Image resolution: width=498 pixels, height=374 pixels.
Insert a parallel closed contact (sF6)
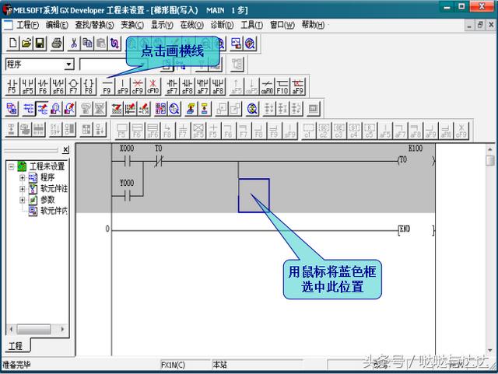(58, 86)
